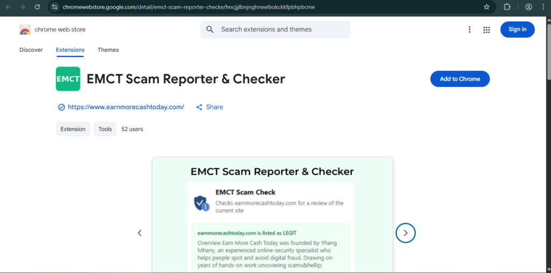This screenshot has height=273, width=551.
Task: Bookmark this page with the star icon
Action: [x=486, y=7]
